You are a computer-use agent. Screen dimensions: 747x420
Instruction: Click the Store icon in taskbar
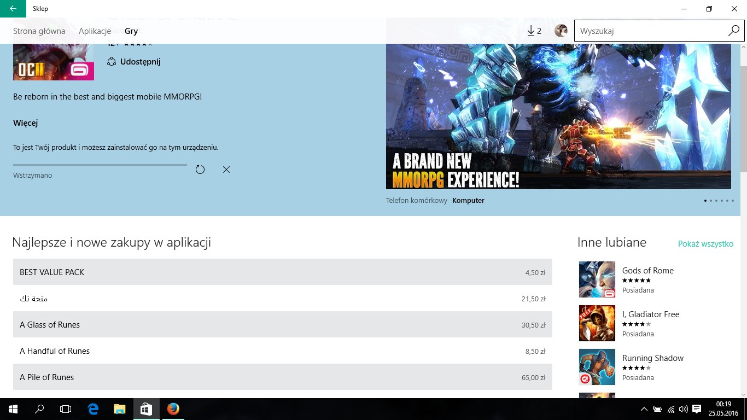[x=146, y=409]
